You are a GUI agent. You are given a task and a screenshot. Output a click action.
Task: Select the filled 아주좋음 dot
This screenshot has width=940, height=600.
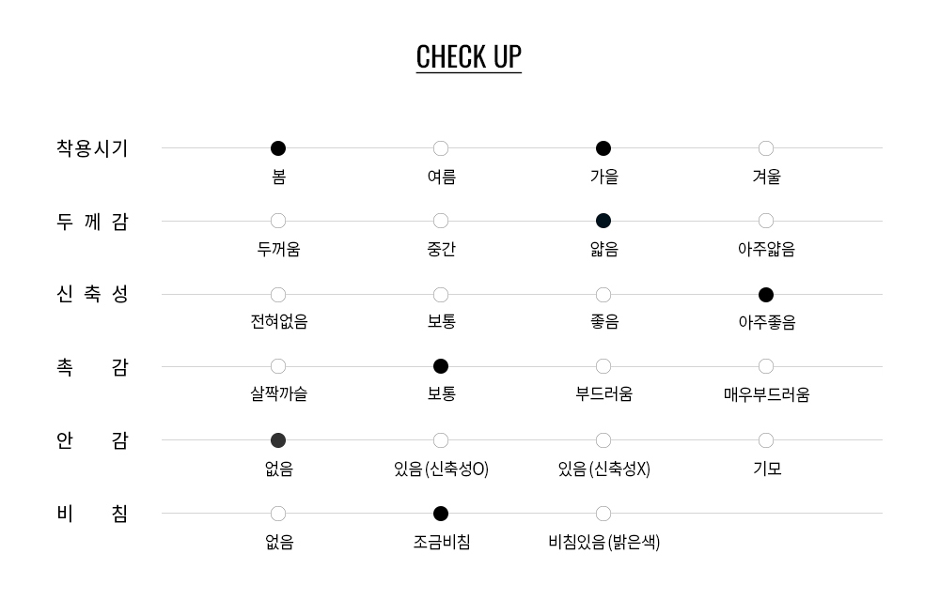765,295
